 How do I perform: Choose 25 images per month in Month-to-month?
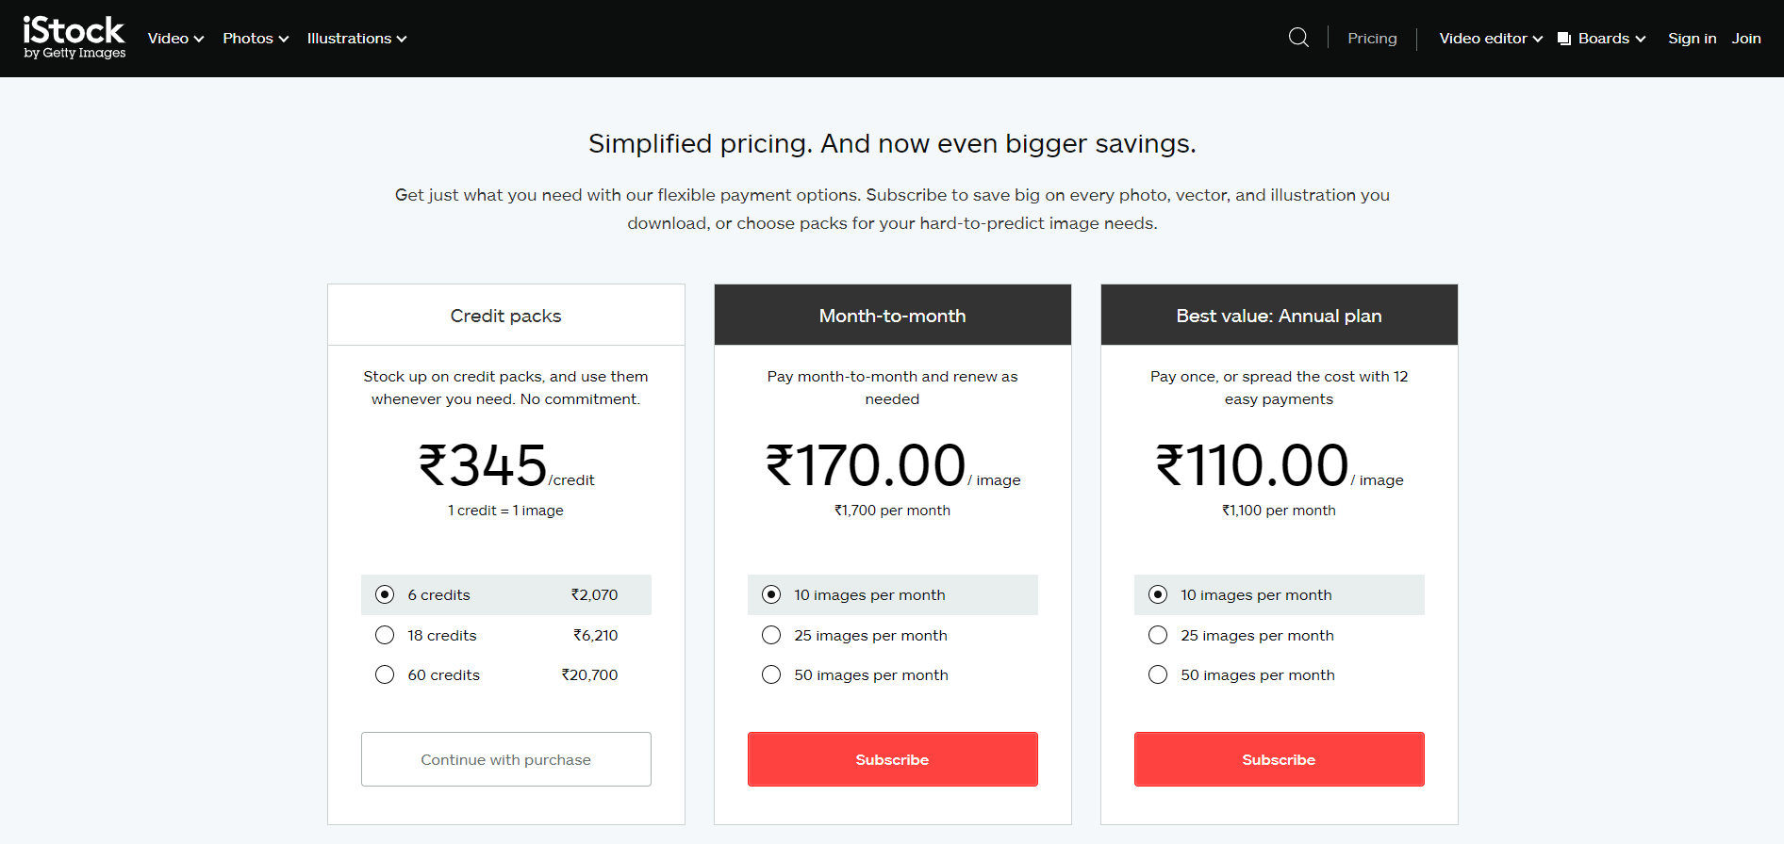click(x=771, y=635)
